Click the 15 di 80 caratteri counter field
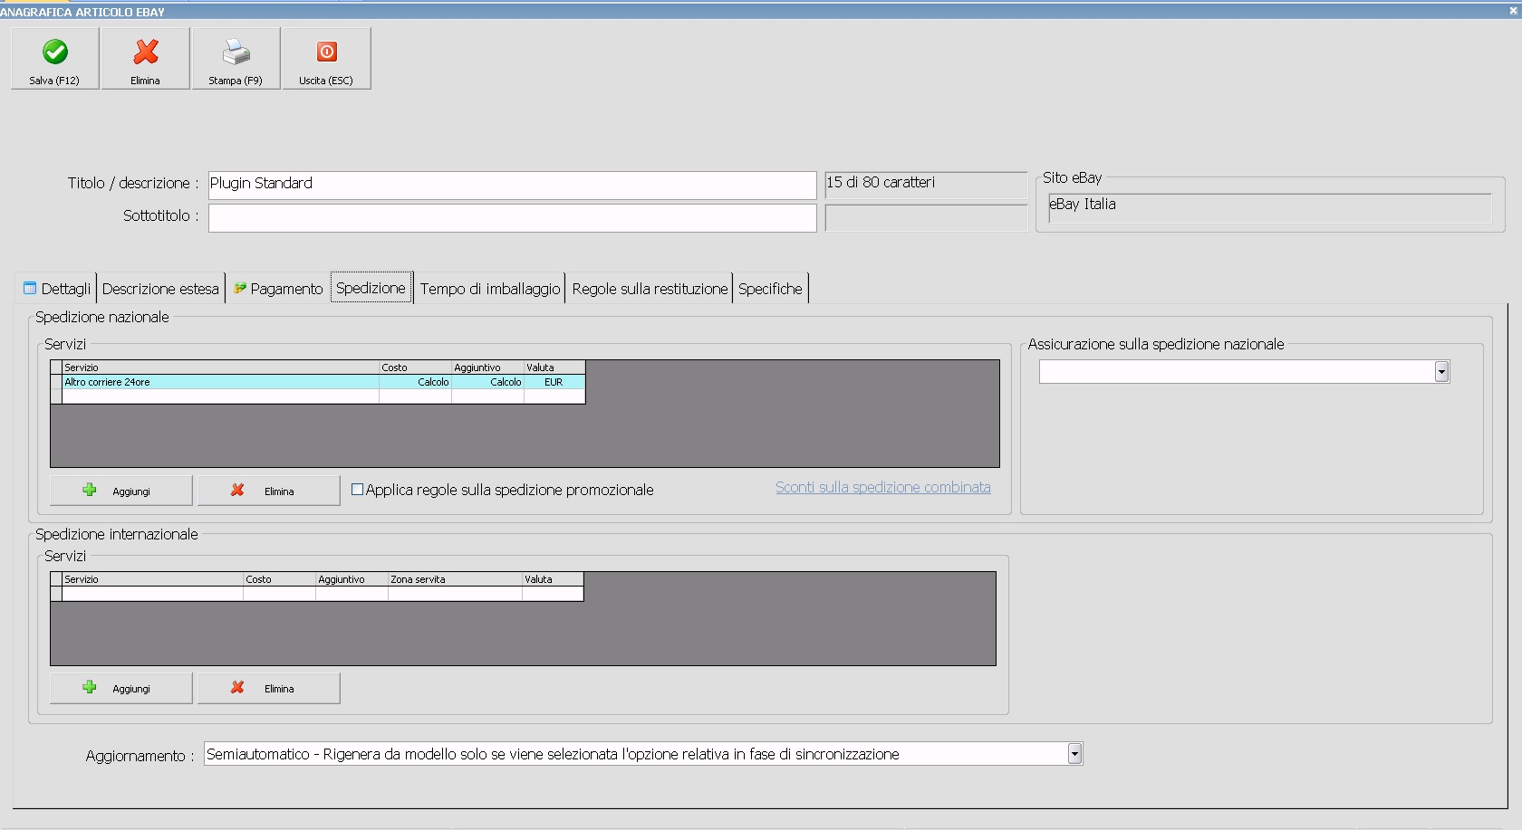 coord(926,185)
